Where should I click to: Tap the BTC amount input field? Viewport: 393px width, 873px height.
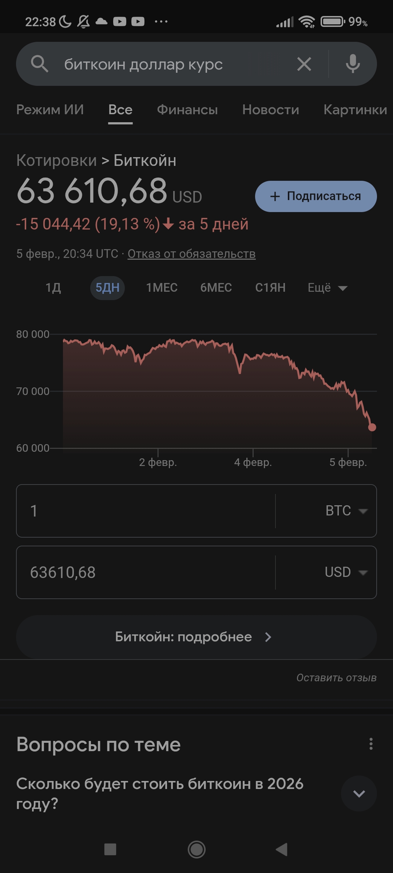tap(146, 511)
